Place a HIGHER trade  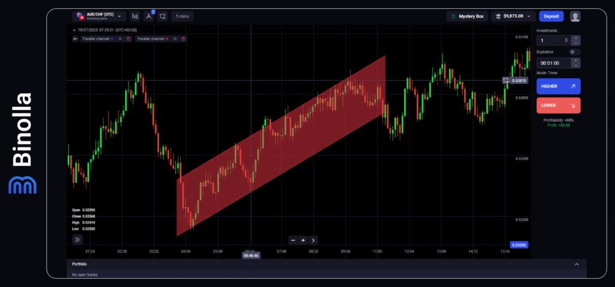tap(558, 86)
